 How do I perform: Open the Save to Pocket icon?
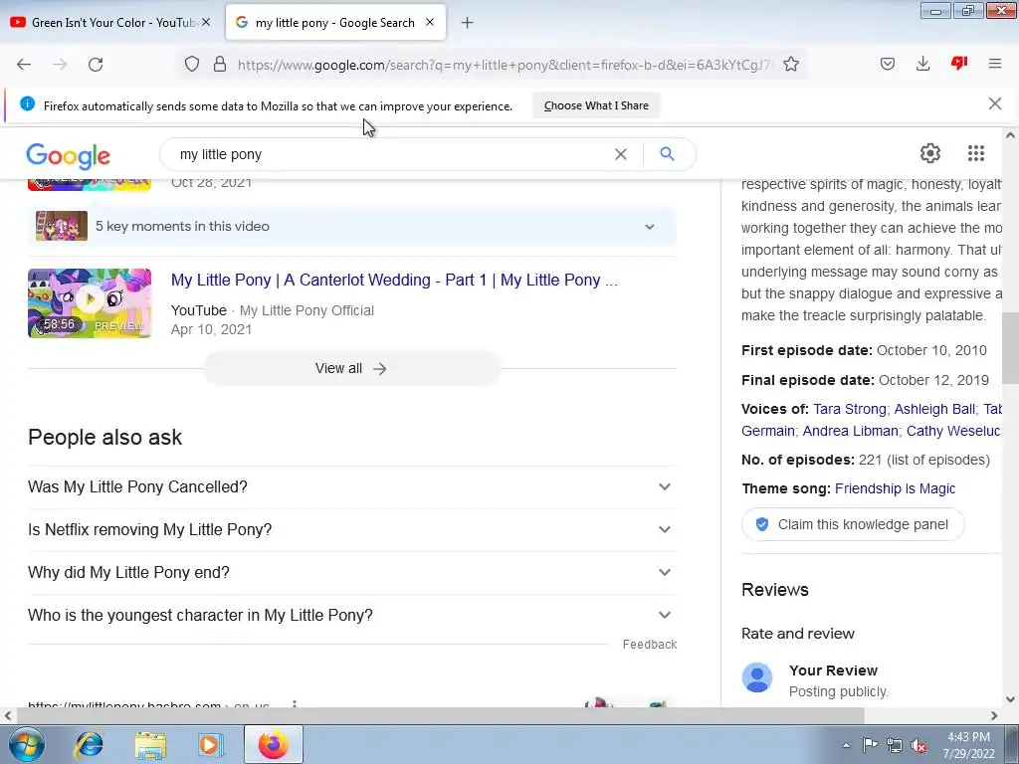(887, 64)
